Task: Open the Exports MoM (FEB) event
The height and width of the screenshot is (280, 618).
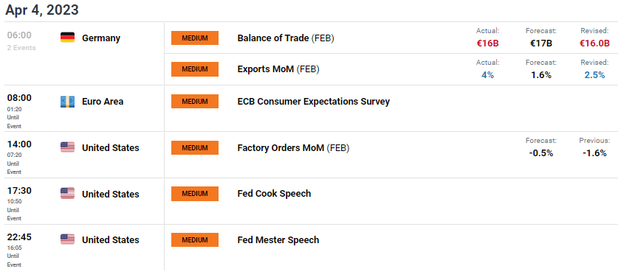Action: (x=278, y=69)
